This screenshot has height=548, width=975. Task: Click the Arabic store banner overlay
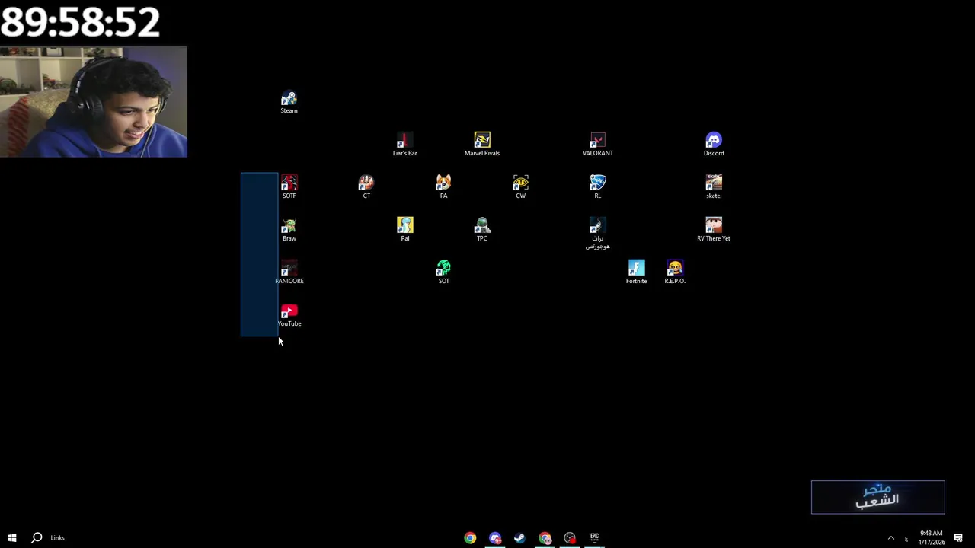click(877, 497)
